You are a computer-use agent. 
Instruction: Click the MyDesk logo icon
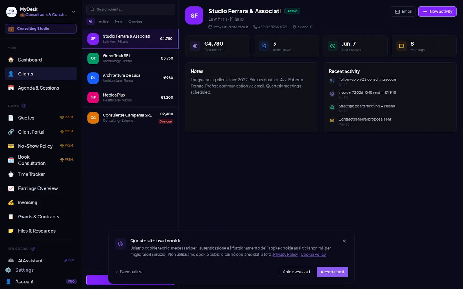tap(12, 12)
